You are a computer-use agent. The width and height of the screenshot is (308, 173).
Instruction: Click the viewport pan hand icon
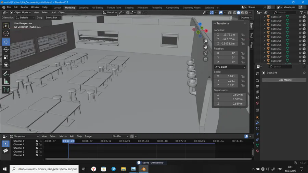pyautogui.click(x=205, y=47)
